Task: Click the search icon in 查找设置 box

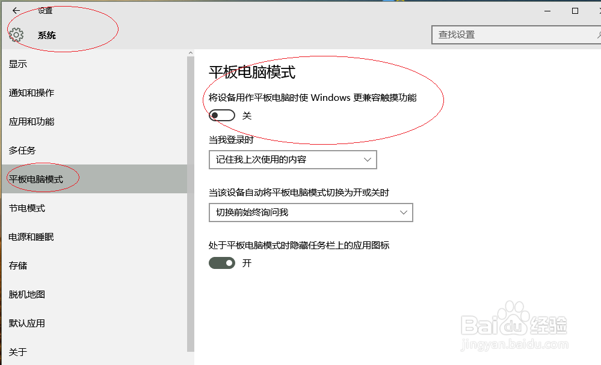Action: point(597,35)
